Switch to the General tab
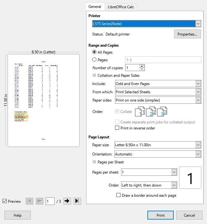This screenshot has height=224, width=207. click(x=95, y=7)
